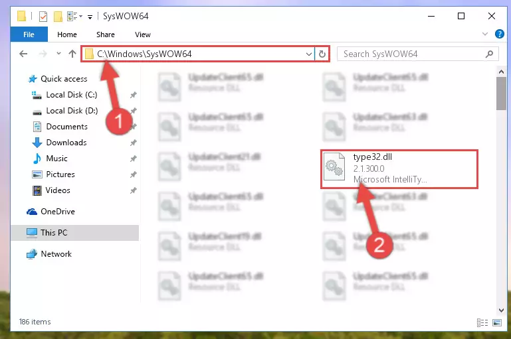Open the Properties quick access toolbar icon

pos(43,17)
